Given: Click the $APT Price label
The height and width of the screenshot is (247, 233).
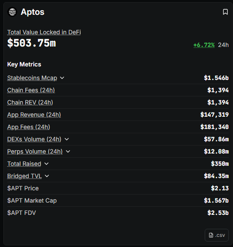Looking at the screenshot, I should click(23, 188).
